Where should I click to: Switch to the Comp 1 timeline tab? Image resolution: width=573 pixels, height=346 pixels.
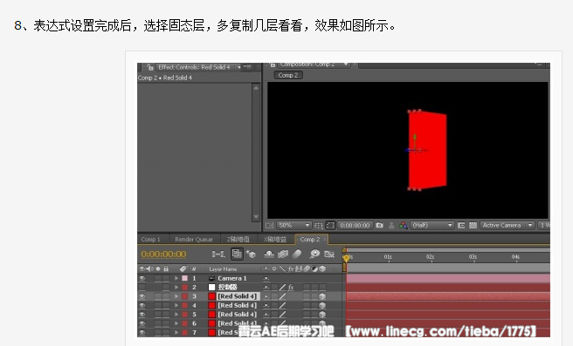(x=150, y=239)
